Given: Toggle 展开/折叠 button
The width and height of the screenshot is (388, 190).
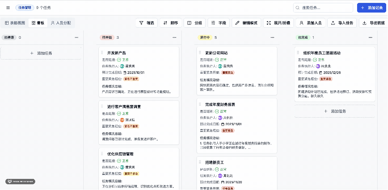Looking at the screenshot, I should [278, 23].
